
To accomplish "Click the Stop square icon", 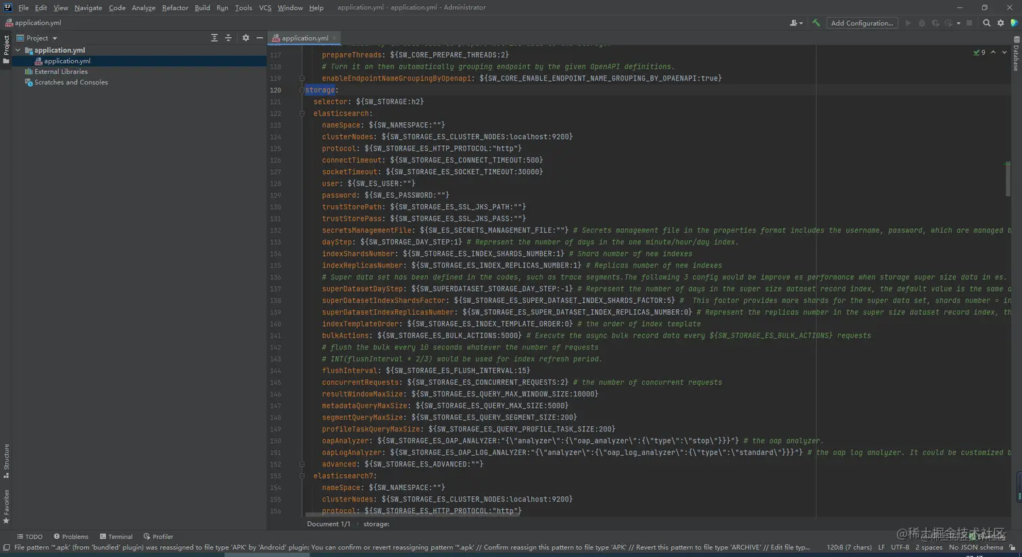I will tap(969, 23).
